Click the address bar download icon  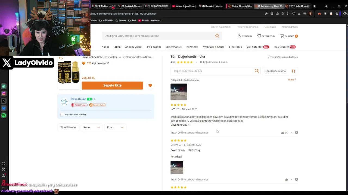[x=299, y=14]
